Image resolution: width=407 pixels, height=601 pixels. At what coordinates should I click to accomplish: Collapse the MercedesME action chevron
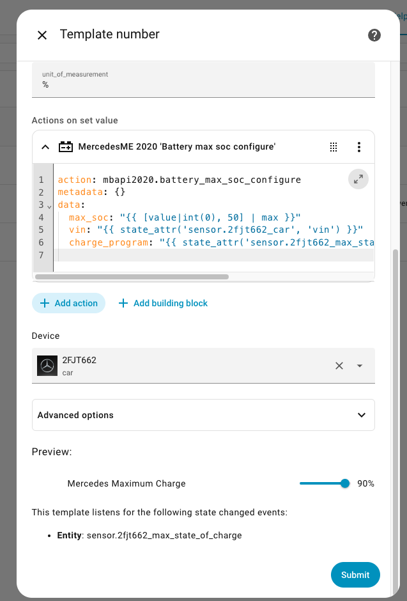(x=45, y=147)
